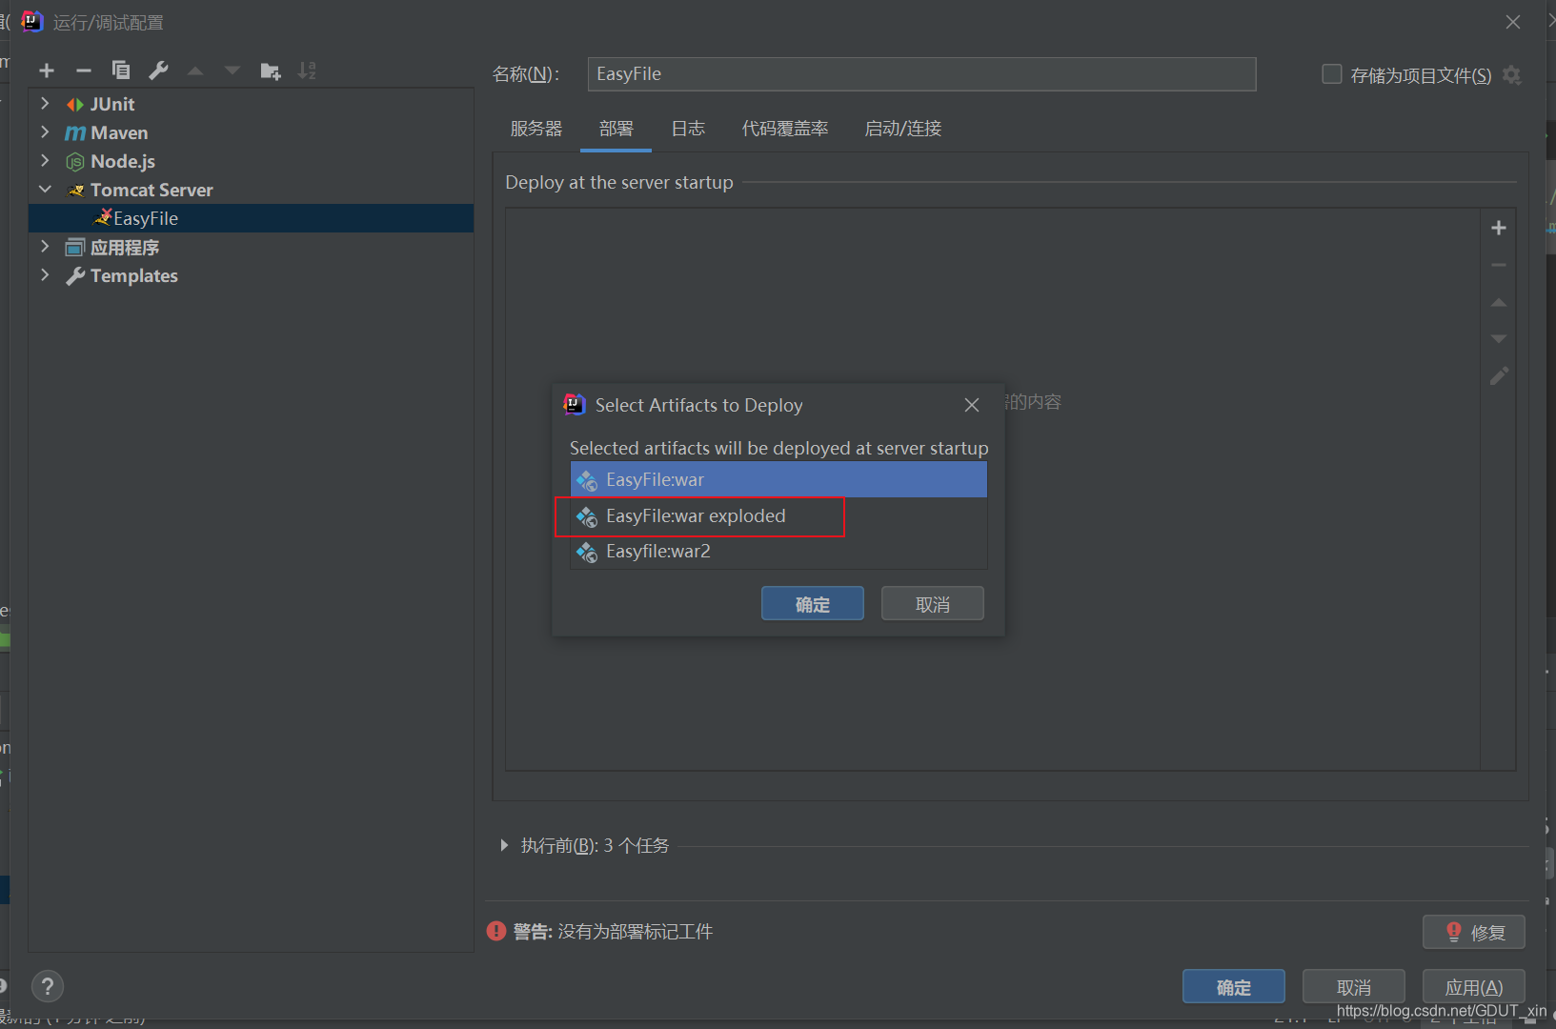Select Maven label in configuration tree
1556x1029 pixels.
(x=119, y=132)
